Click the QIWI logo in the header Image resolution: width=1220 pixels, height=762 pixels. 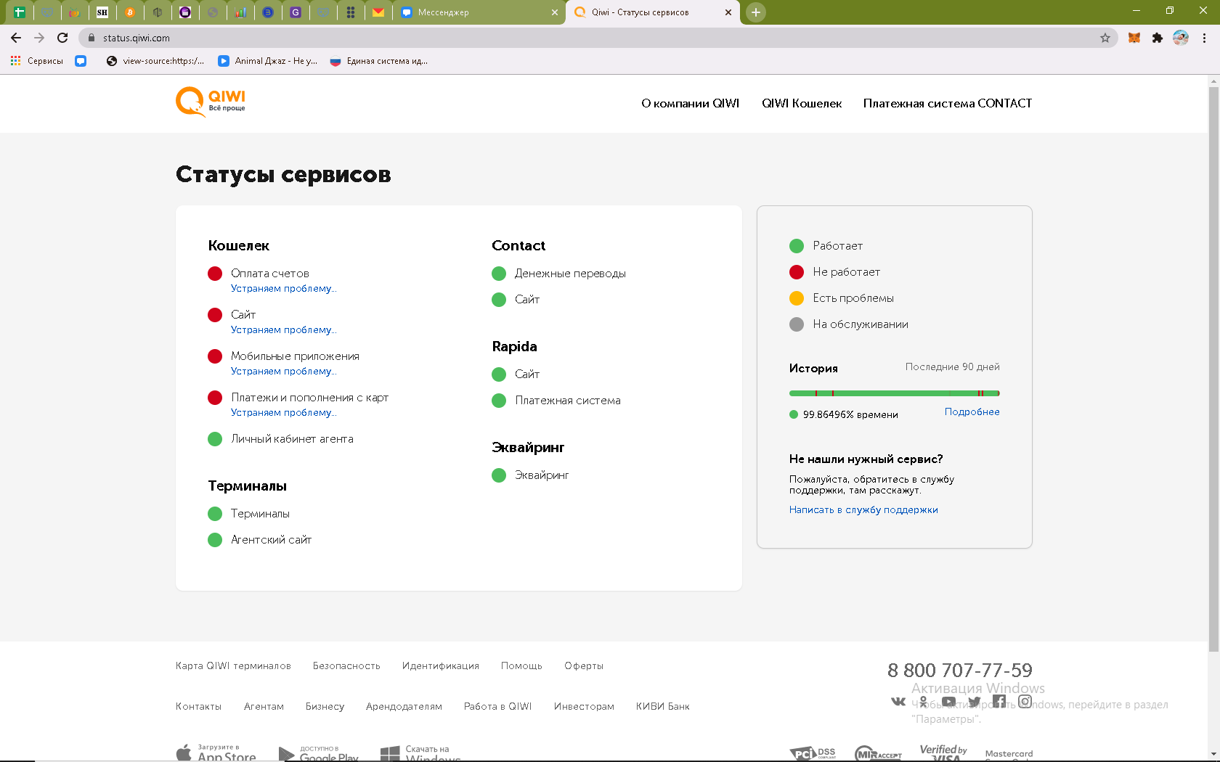click(x=211, y=102)
